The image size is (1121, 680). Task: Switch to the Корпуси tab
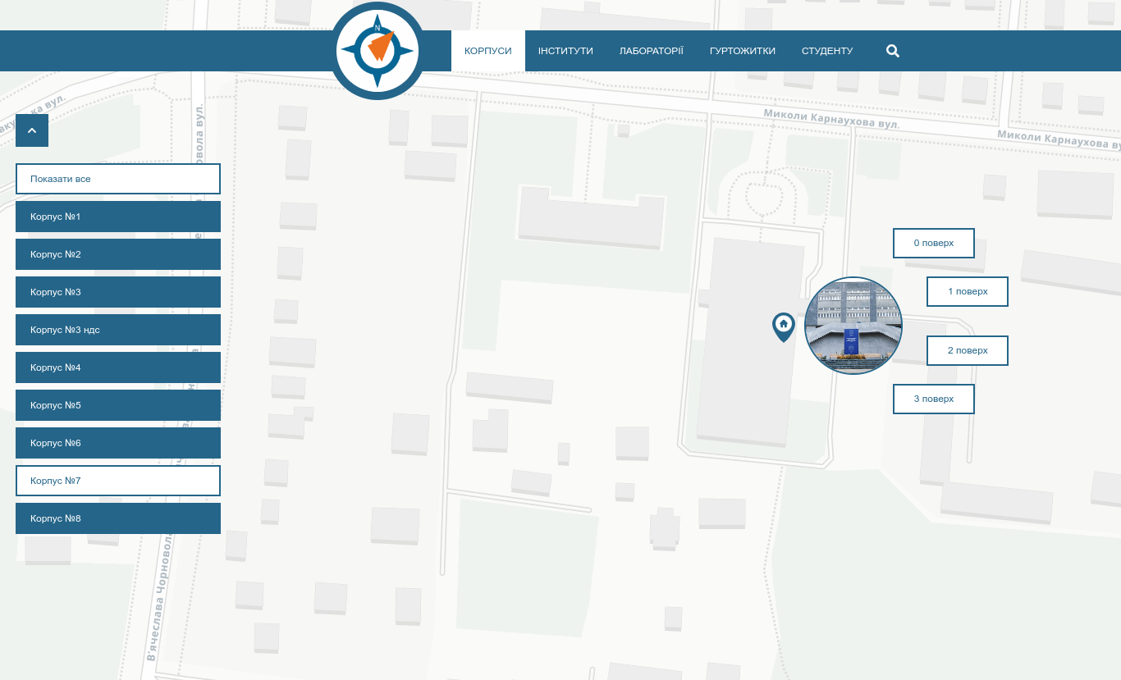(487, 51)
